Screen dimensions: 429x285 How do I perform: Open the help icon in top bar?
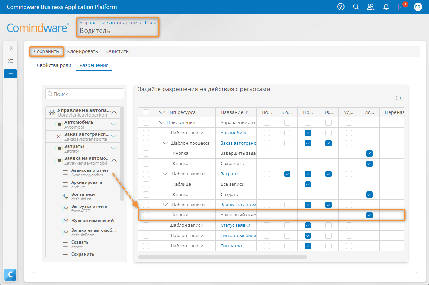point(341,7)
